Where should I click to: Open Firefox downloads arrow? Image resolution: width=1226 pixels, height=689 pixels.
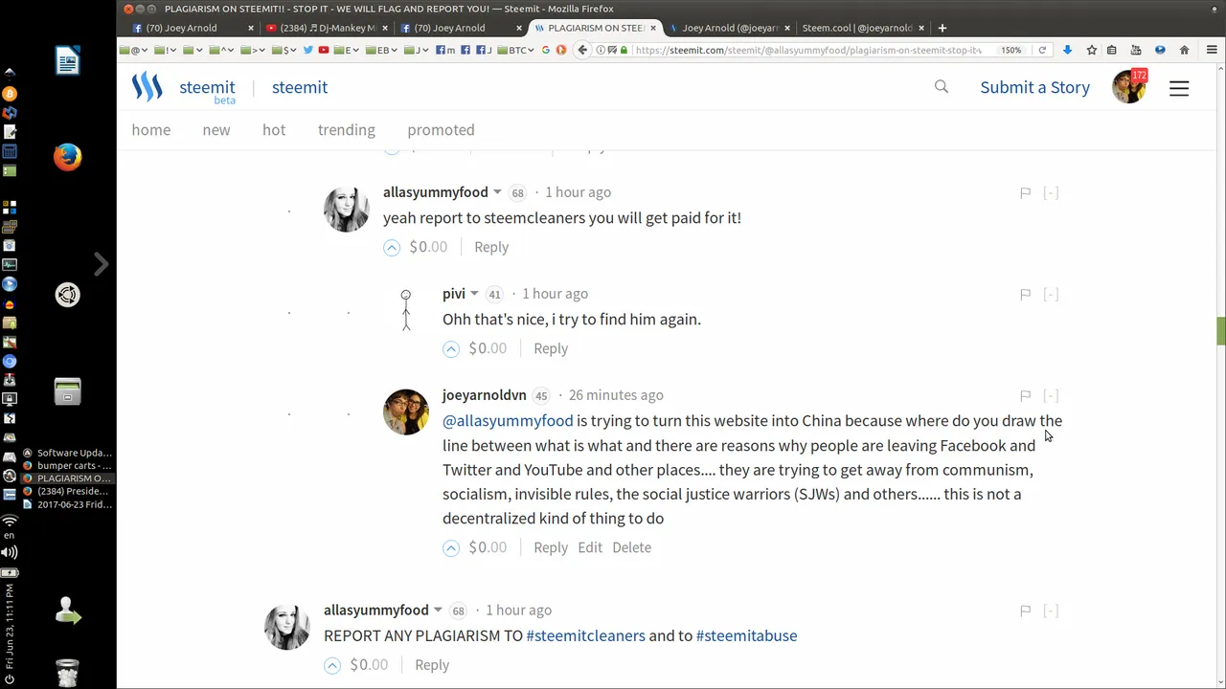(1068, 50)
